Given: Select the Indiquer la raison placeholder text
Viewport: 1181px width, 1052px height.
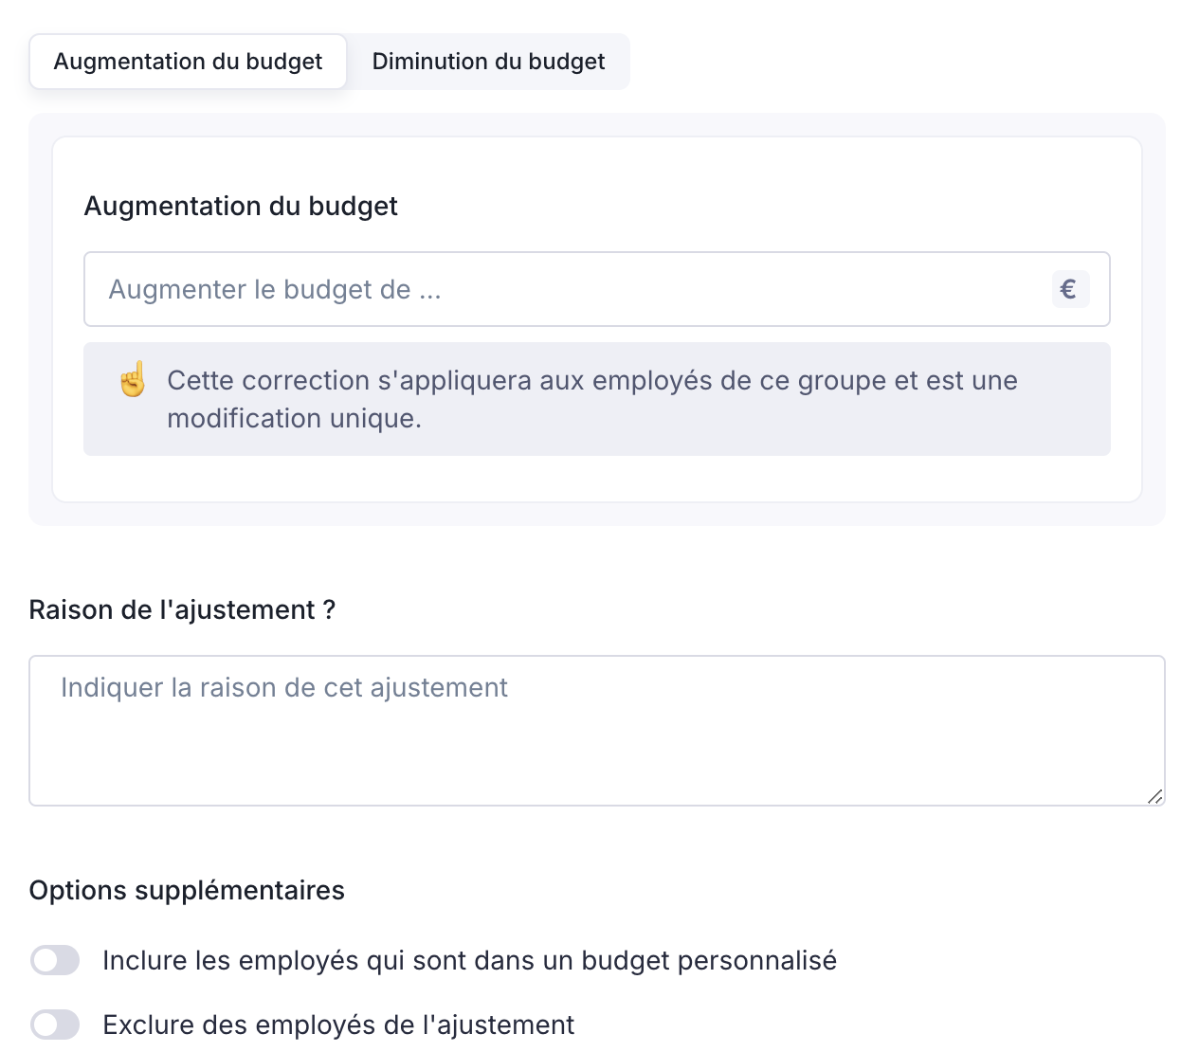Looking at the screenshot, I should (x=284, y=687).
